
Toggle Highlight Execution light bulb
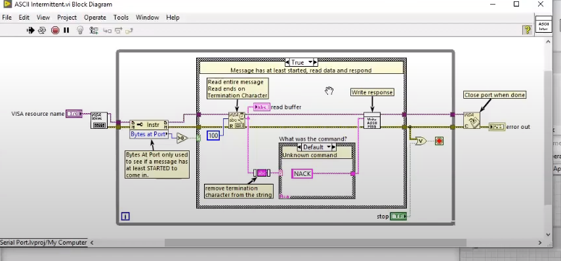pyautogui.click(x=80, y=30)
